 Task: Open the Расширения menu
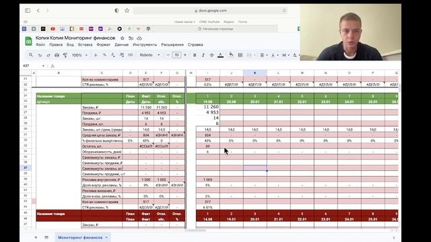coord(172,44)
